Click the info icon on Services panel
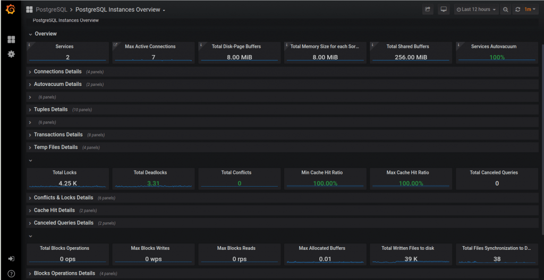Image resolution: width=544 pixels, height=280 pixels. pos(29,45)
